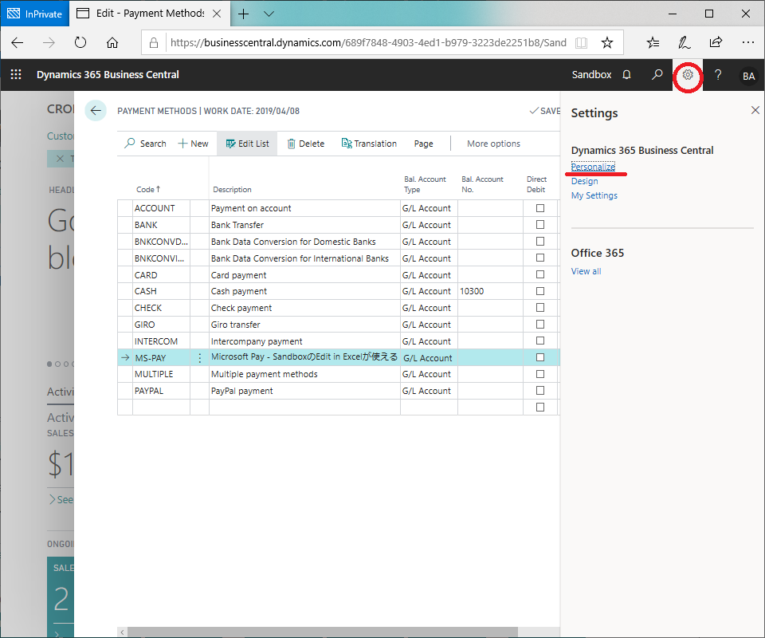The height and width of the screenshot is (638, 765).
Task: Go to the browser home page
Action: pos(112,43)
